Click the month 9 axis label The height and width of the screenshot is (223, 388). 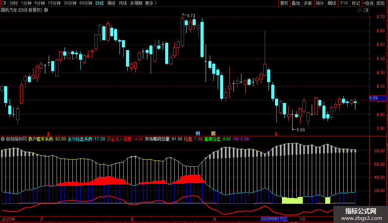click(x=215, y=219)
